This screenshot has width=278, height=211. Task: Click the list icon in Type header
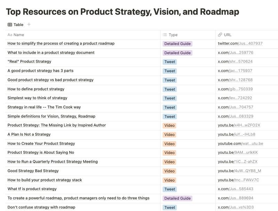pos(165,35)
